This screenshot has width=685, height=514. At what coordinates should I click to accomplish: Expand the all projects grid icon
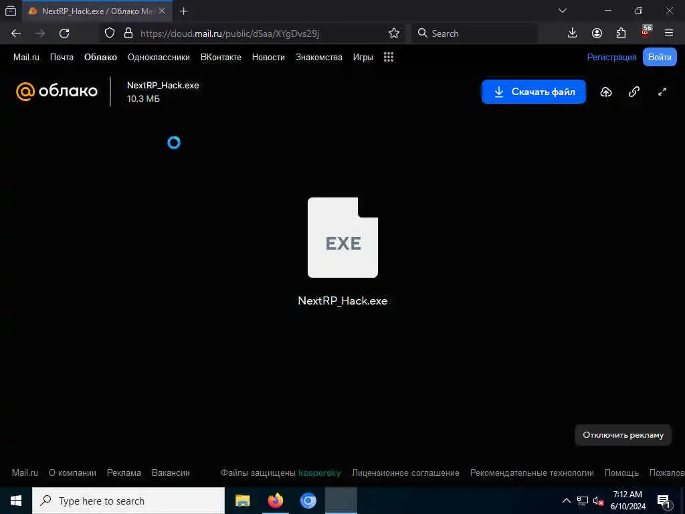click(389, 58)
